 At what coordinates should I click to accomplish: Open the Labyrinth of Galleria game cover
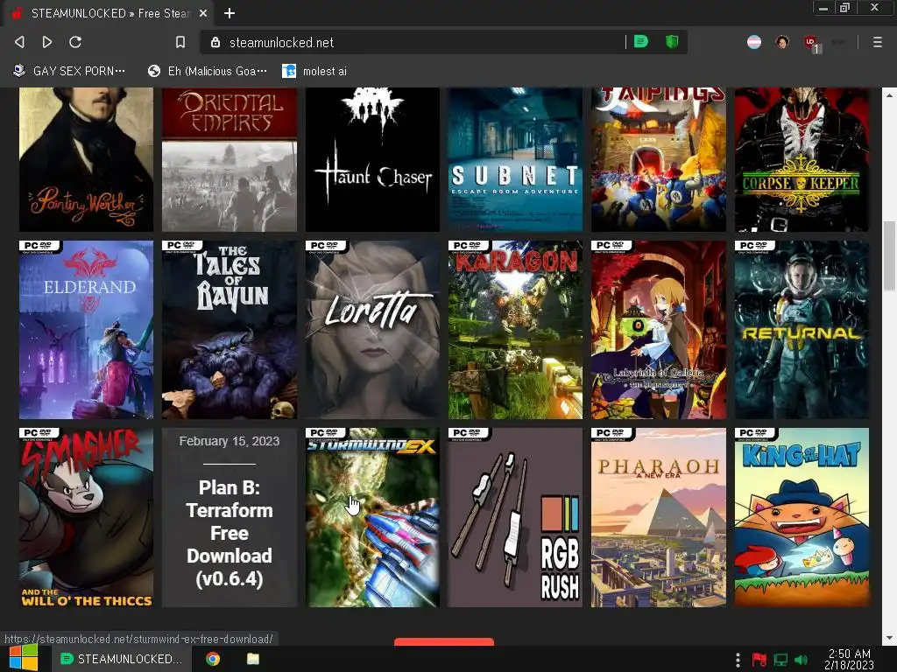(x=659, y=330)
